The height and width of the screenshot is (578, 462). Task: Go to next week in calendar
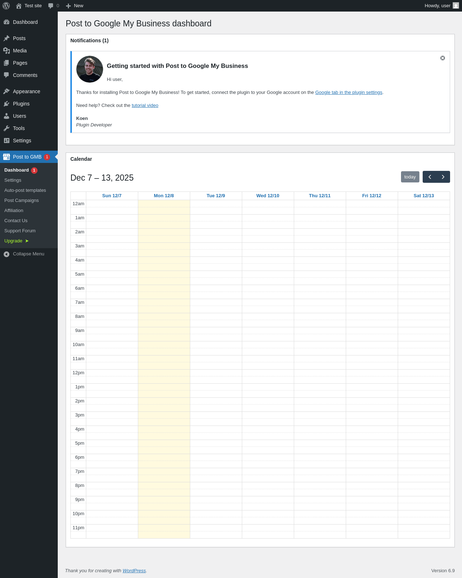tap(443, 177)
